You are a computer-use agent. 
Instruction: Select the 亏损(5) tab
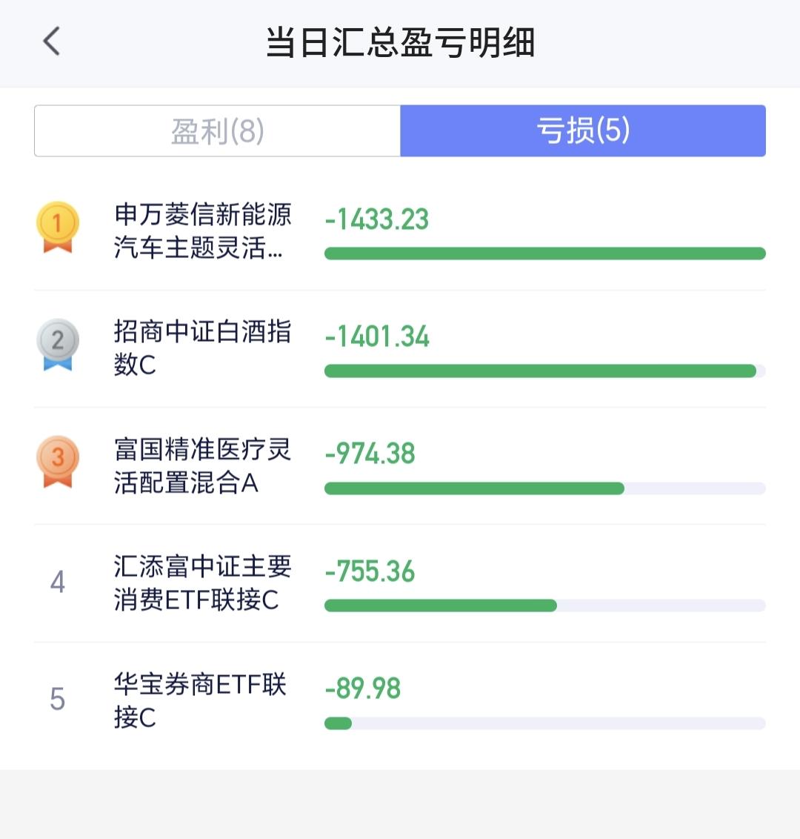pos(583,130)
